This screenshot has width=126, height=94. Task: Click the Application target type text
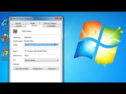click(x=28, y=37)
